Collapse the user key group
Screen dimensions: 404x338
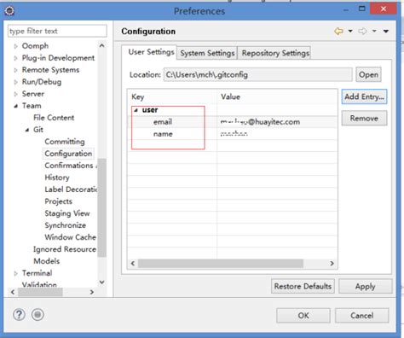[x=136, y=110]
